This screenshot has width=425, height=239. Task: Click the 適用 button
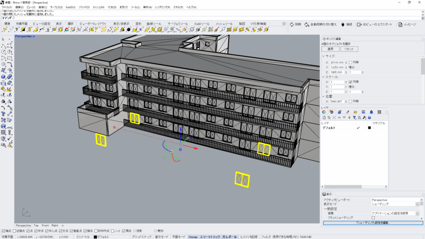pyautogui.click(x=330, y=49)
